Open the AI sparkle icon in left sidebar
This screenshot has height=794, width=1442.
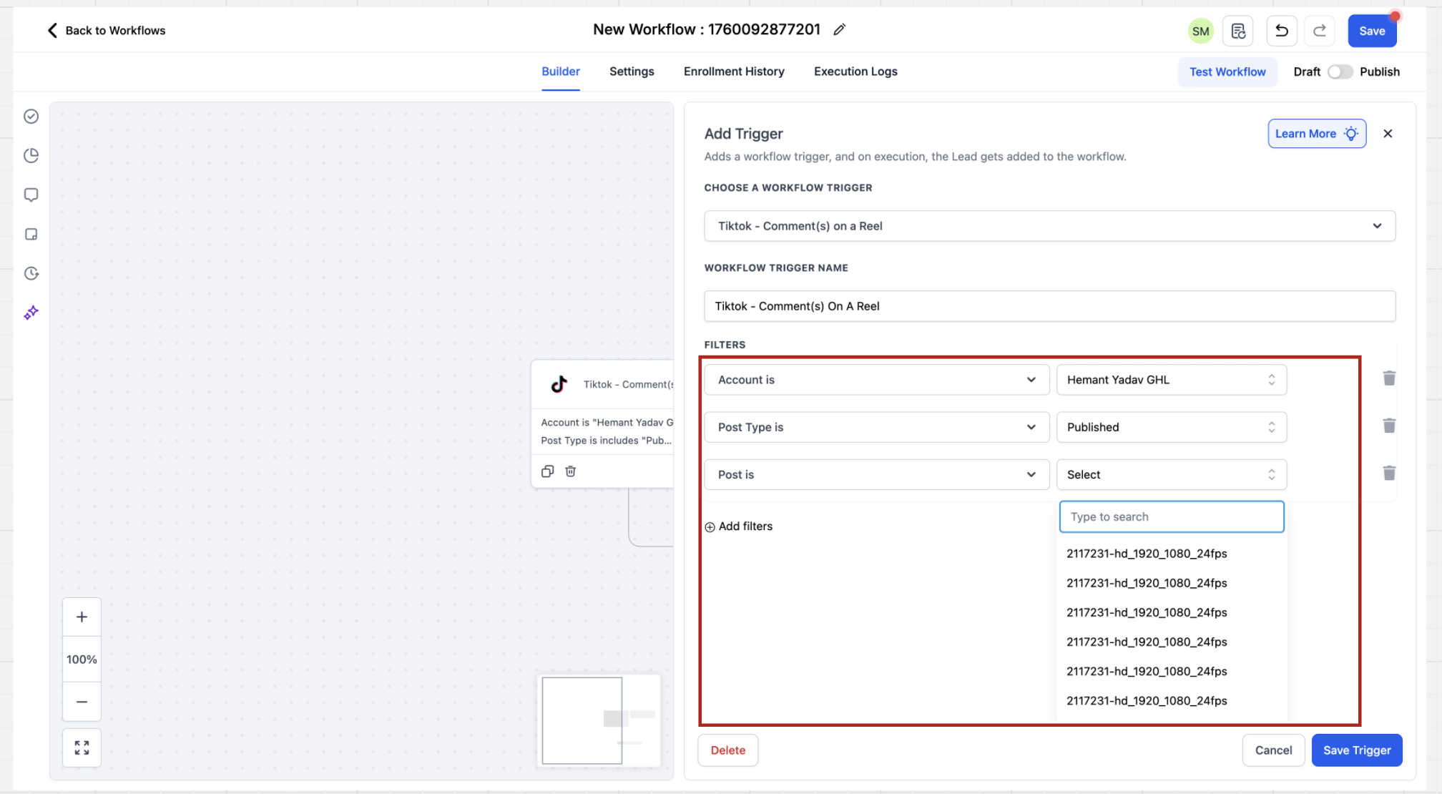(x=31, y=313)
